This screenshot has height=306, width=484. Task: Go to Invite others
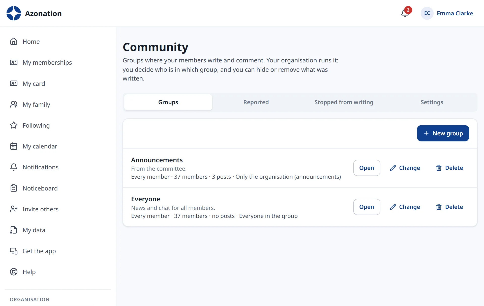click(x=58, y=209)
